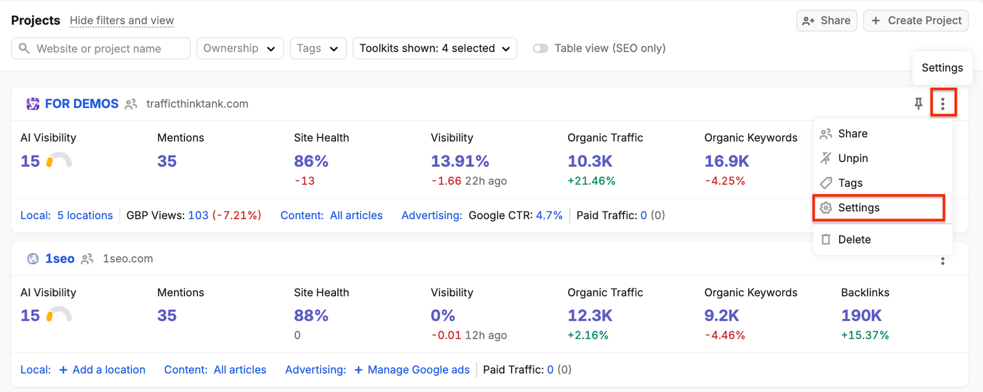This screenshot has height=392, width=983.
Task: Select Unpin in the project menu
Action: pos(883,158)
